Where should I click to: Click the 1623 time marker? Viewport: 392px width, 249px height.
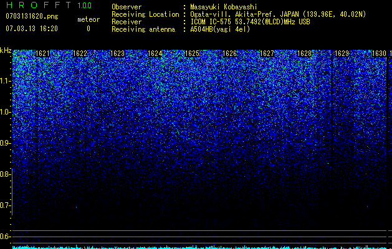118,54
